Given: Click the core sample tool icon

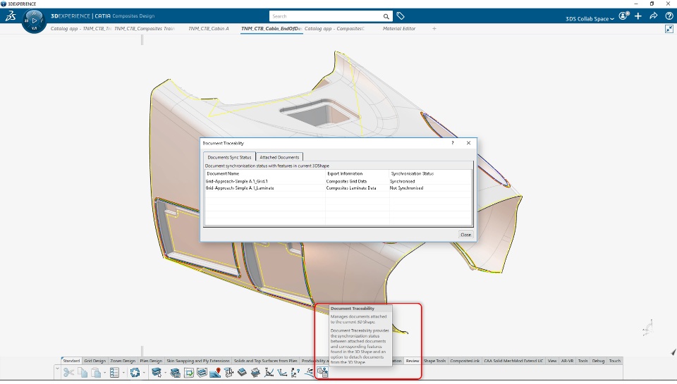Looking at the screenshot, I should click(228, 372).
